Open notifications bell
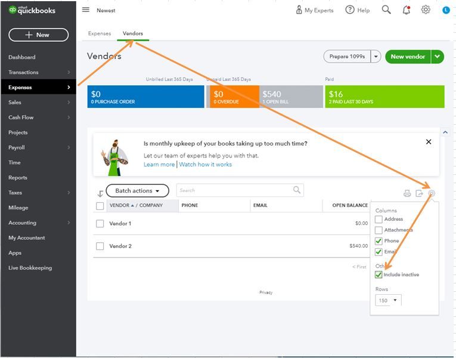The height and width of the screenshot is (358, 456). pos(407,10)
